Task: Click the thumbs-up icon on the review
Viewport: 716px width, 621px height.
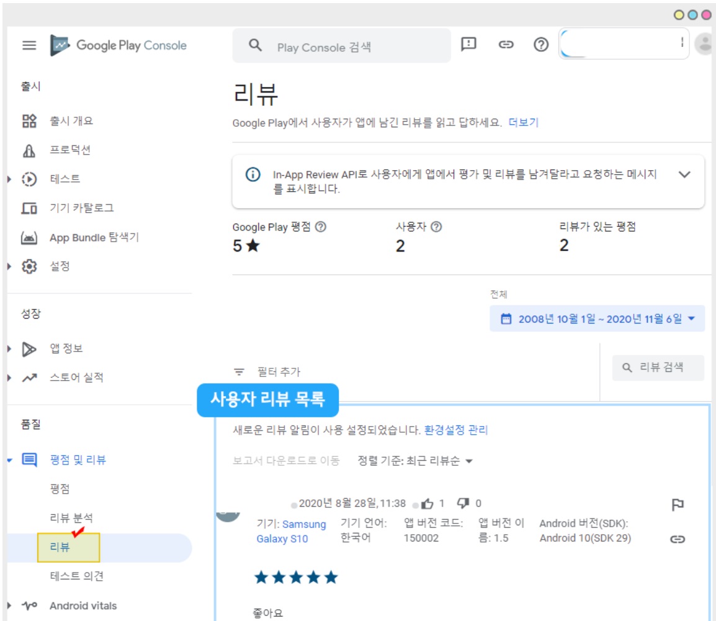Action: 427,504
